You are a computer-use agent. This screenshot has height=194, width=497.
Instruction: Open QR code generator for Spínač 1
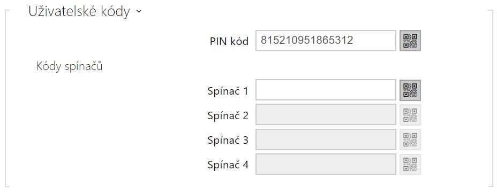(410, 90)
